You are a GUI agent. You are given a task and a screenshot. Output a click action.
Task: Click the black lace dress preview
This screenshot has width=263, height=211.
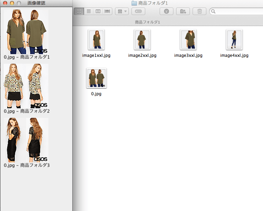click(x=26, y=140)
